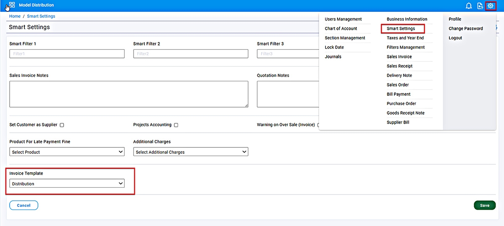Open Journals menu item
The width and height of the screenshot is (504, 226).
[x=333, y=57]
